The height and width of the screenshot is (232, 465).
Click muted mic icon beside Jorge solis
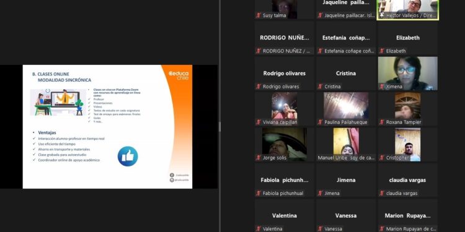[259, 158]
